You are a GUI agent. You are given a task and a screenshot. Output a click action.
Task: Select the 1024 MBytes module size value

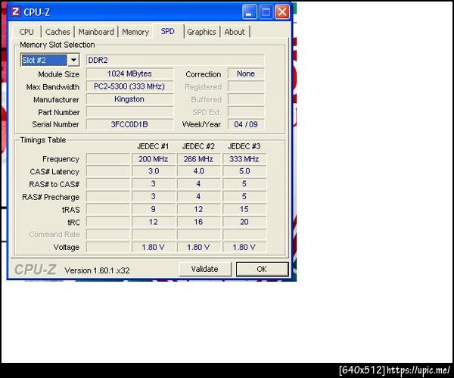129,73
